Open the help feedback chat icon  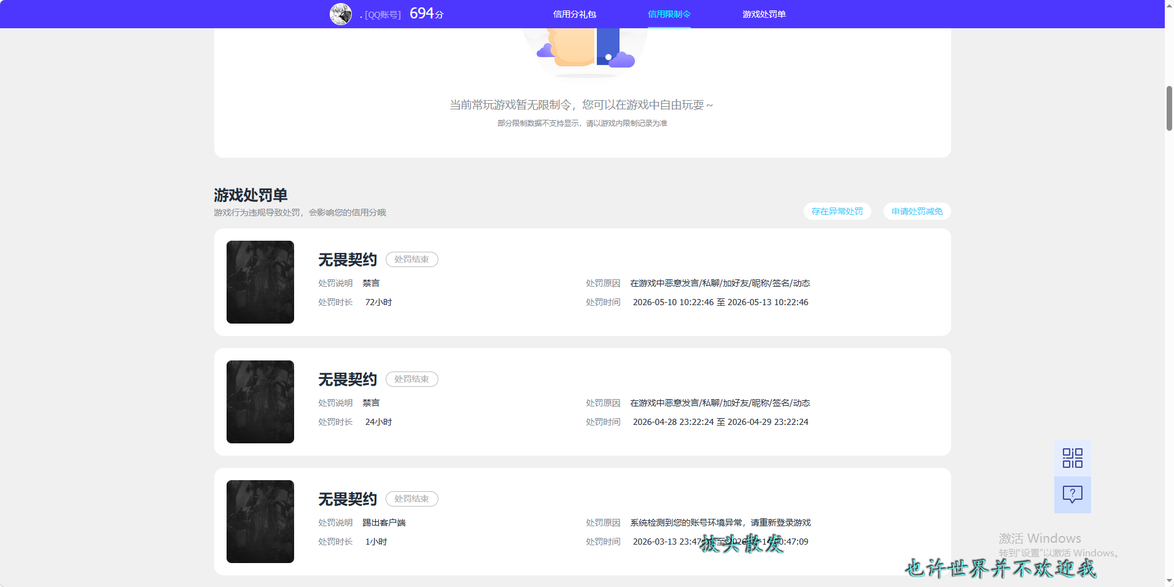point(1072,495)
